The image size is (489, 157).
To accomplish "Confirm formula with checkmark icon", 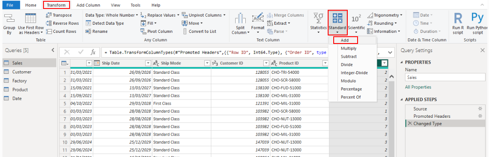I will click(81, 52).
